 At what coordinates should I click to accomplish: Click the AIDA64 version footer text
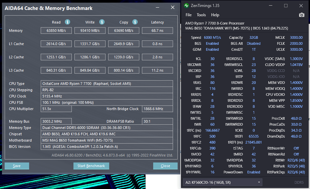112,155
